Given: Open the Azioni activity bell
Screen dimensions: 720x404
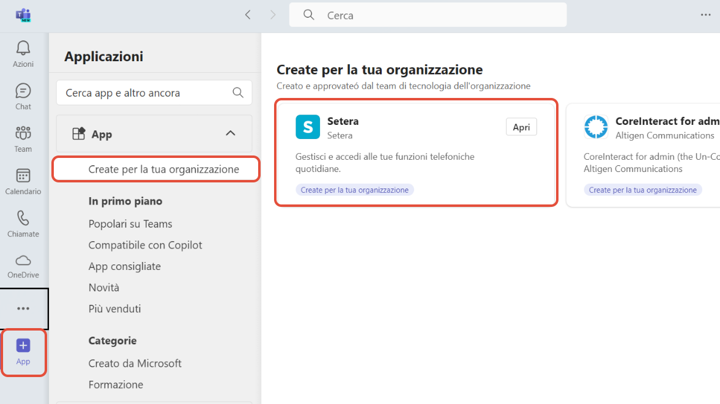Looking at the screenshot, I should pos(23,54).
